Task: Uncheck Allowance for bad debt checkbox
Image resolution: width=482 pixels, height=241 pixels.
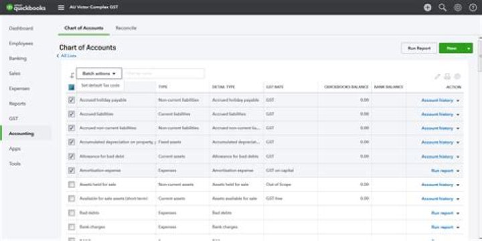Action: tap(72, 156)
